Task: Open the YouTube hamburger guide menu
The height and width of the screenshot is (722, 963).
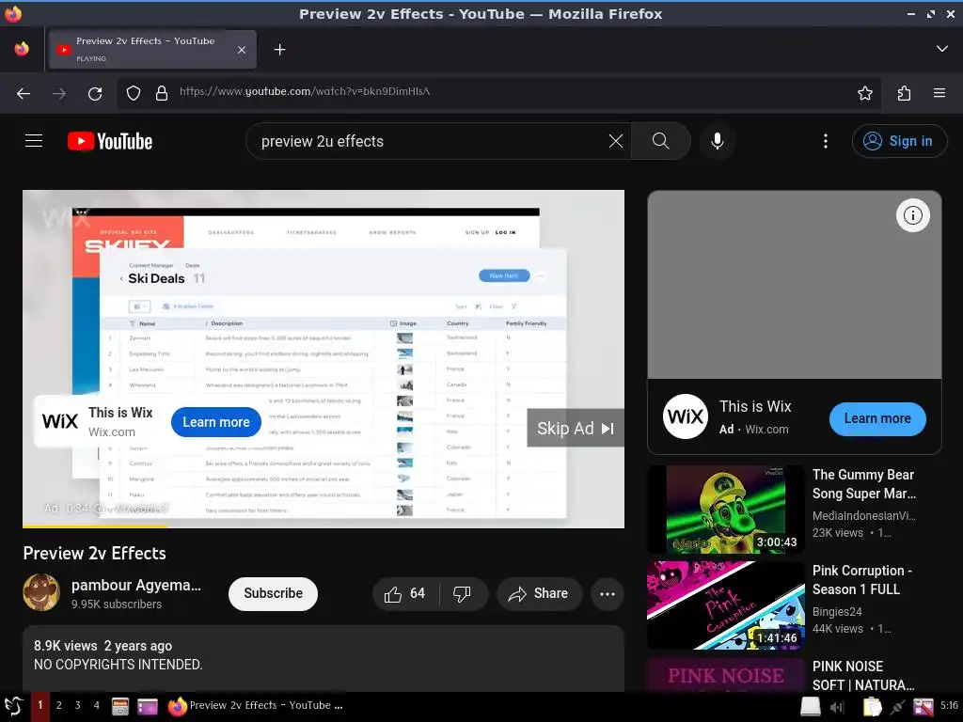Action: pos(34,141)
